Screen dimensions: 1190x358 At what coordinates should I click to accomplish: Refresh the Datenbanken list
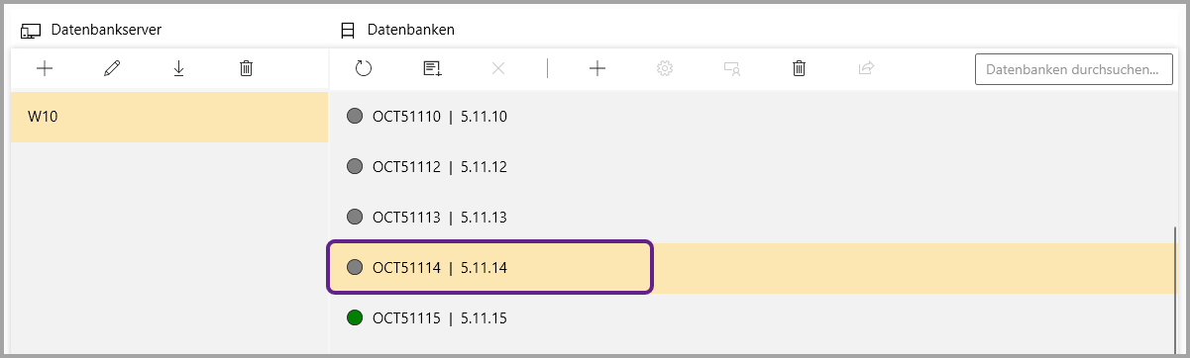pyautogui.click(x=364, y=68)
